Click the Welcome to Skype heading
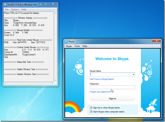165x122 pixels. point(113,59)
